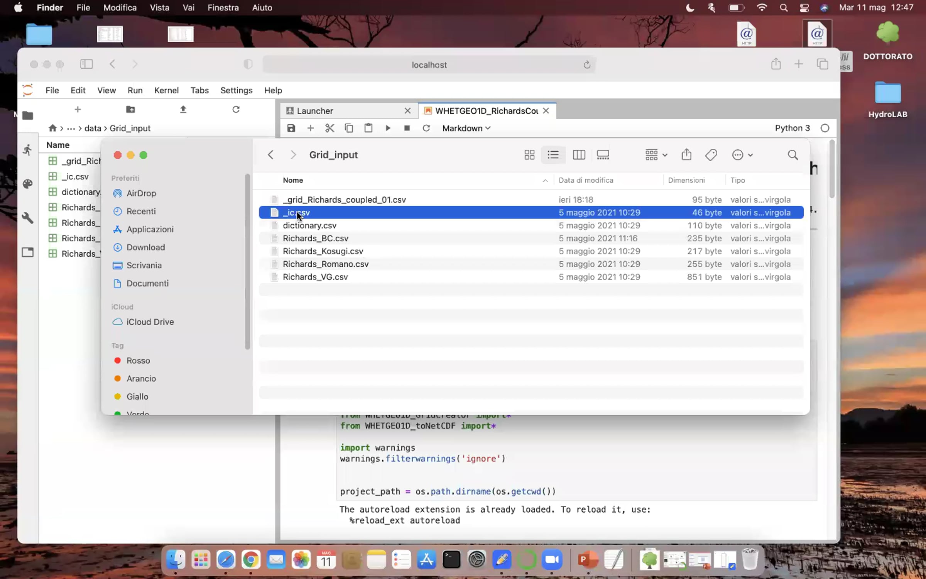Show Safari tab overview

[x=822, y=64]
